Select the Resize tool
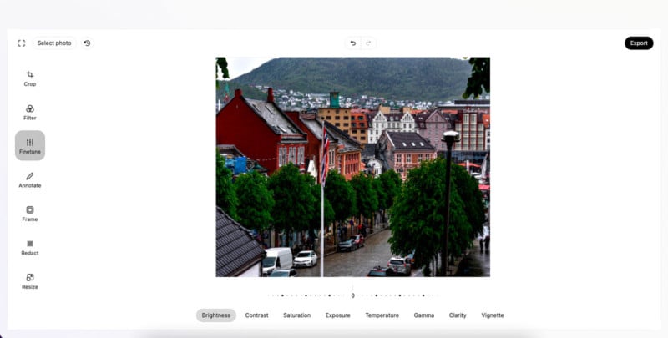This screenshot has width=668, height=338. (x=30, y=281)
